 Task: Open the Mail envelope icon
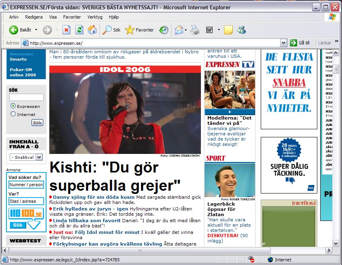tap(179, 30)
